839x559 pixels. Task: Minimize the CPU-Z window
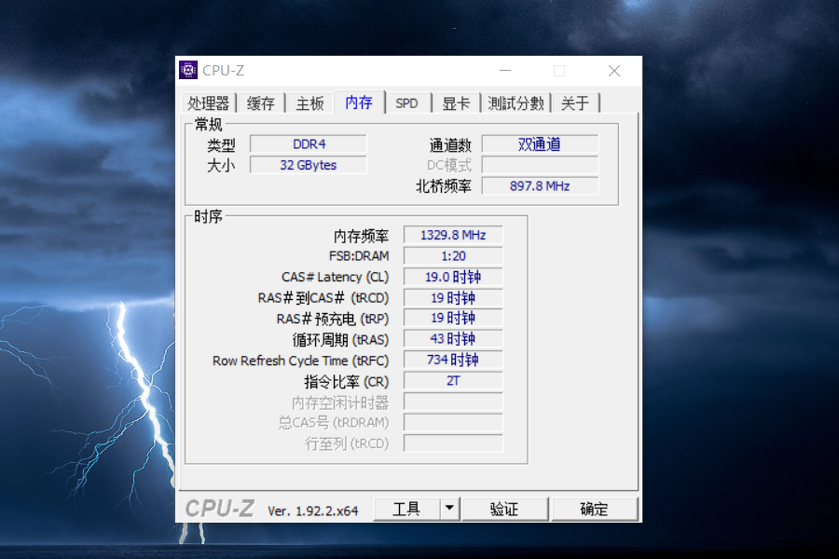click(x=505, y=71)
